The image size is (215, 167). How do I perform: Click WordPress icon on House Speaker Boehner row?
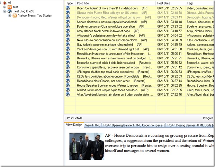(x=68, y=85)
